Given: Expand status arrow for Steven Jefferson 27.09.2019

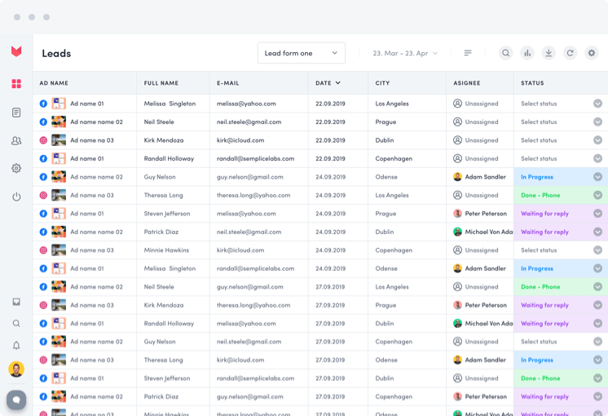Looking at the screenshot, I should (597, 378).
